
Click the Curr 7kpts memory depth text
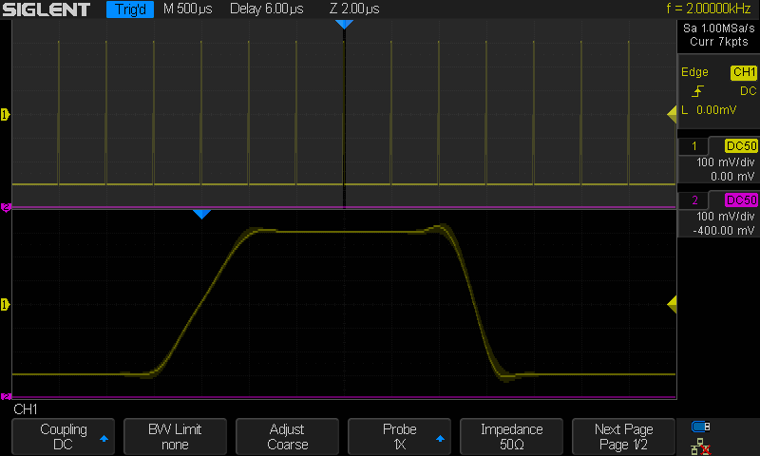(719, 42)
